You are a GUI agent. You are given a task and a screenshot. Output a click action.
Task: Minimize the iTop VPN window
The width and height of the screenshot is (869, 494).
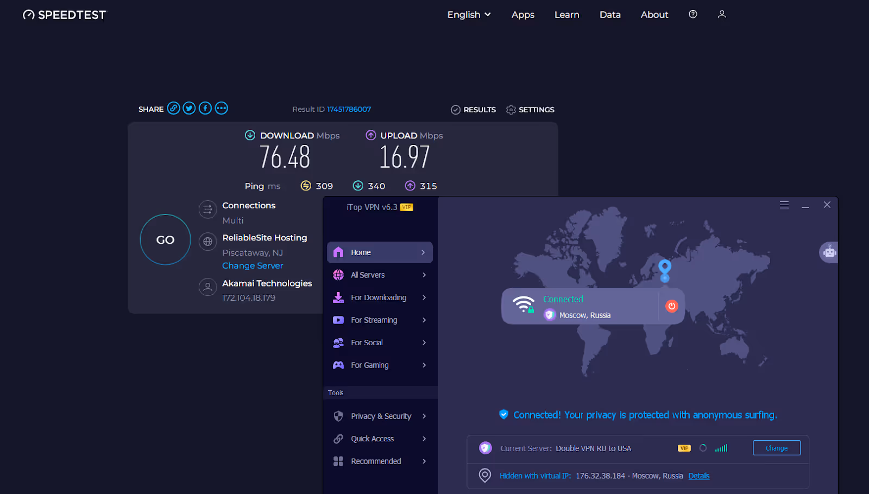point(805,207)
